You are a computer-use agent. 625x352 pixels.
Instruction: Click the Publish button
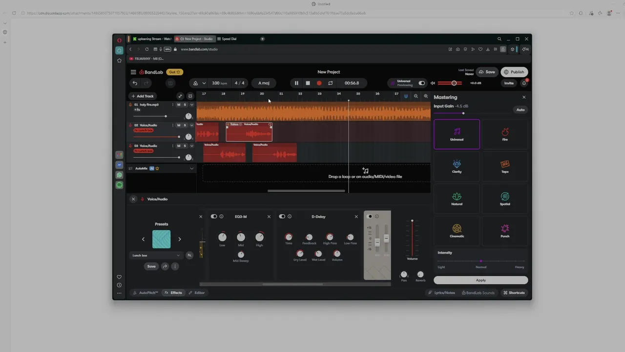click(x=514, y=72)
